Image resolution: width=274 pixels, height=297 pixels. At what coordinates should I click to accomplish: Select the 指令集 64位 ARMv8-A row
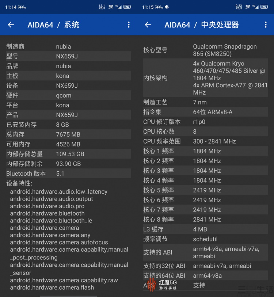206,112
